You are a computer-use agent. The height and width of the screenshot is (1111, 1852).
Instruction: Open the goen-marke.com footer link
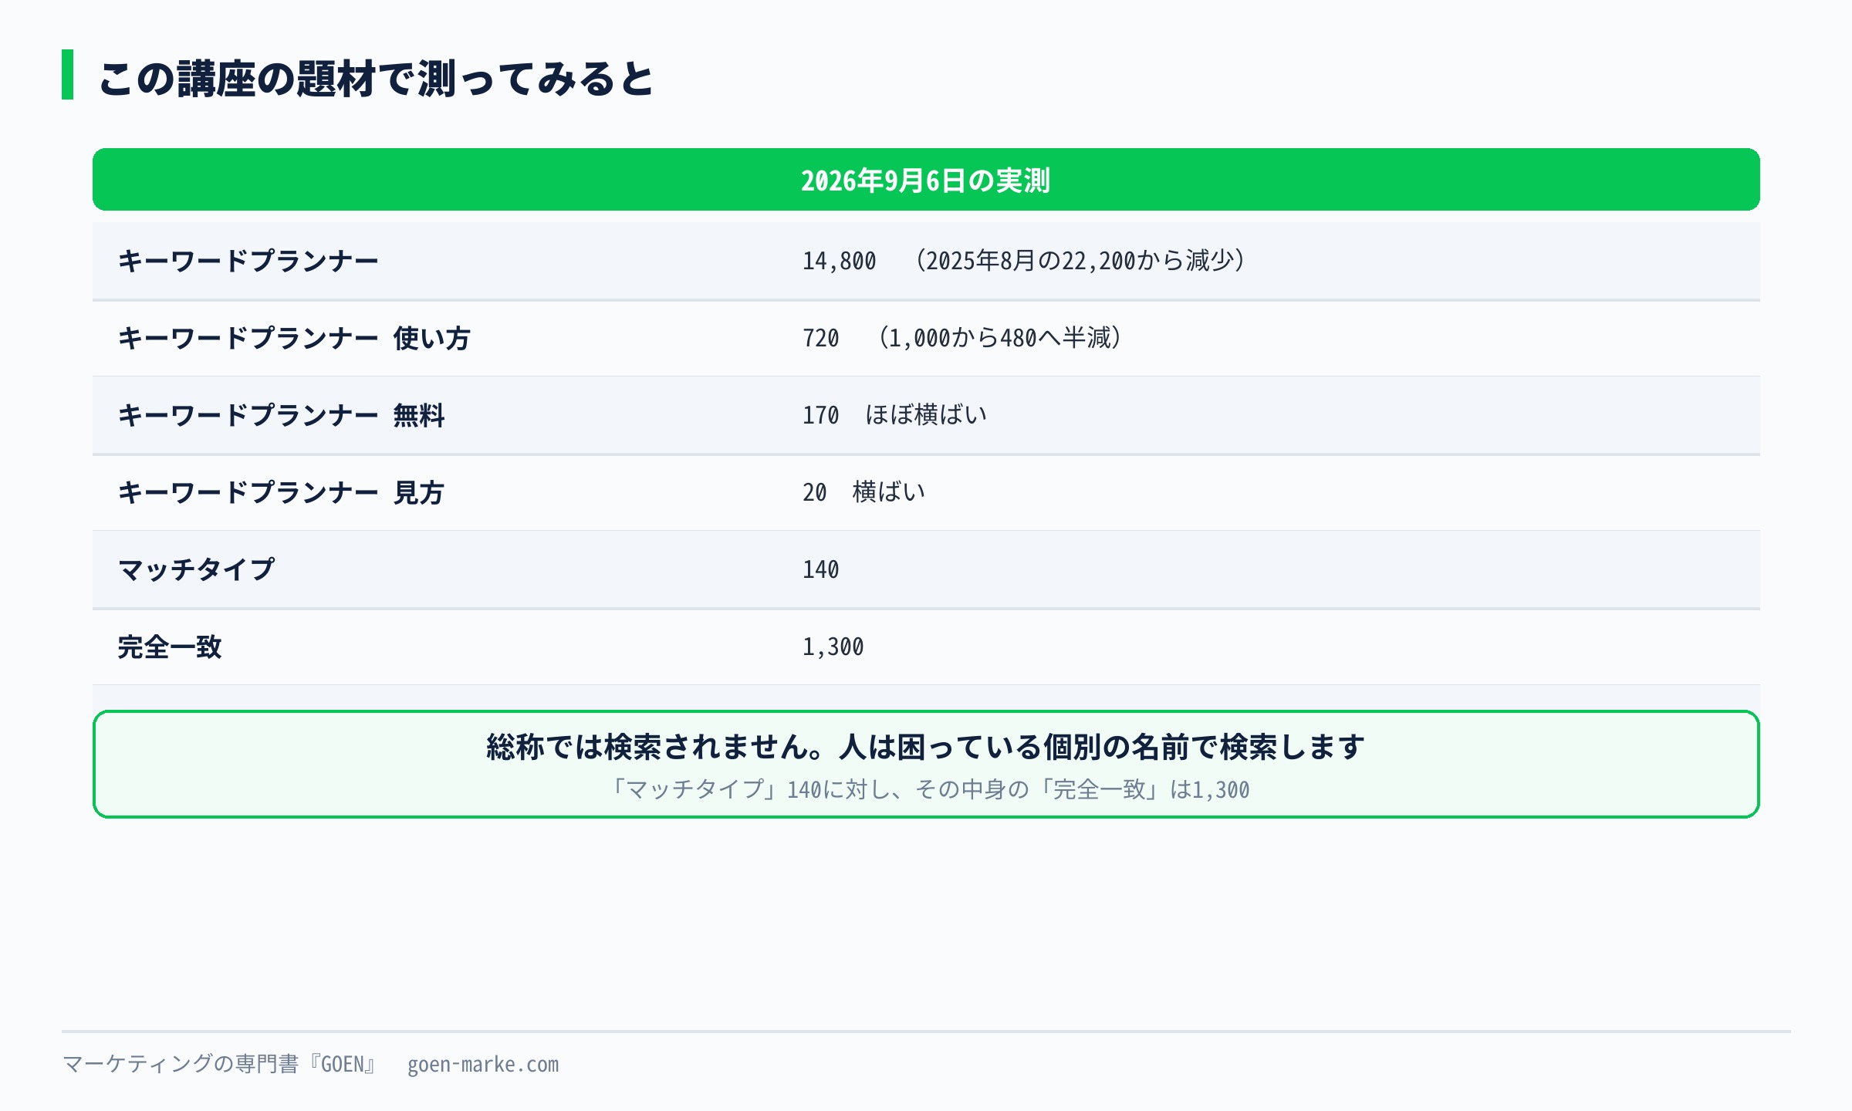pyautogui.click(x=483, y=1065)
